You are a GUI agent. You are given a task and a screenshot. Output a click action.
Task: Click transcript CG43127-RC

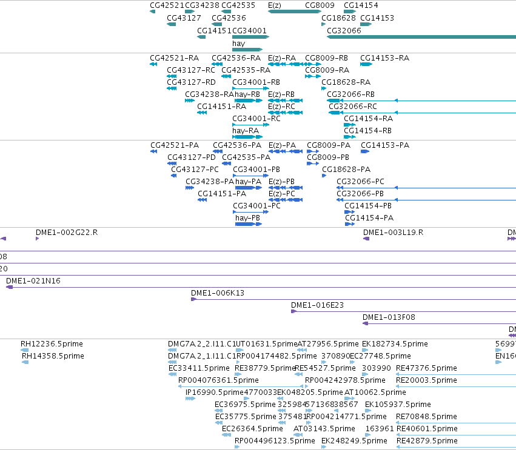pyautogui.click(x=191, y=70)
